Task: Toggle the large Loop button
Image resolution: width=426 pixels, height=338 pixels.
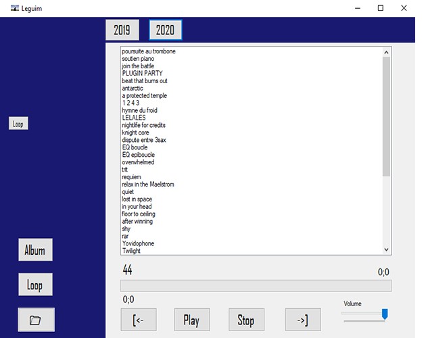Action: (x=35, y=285)
